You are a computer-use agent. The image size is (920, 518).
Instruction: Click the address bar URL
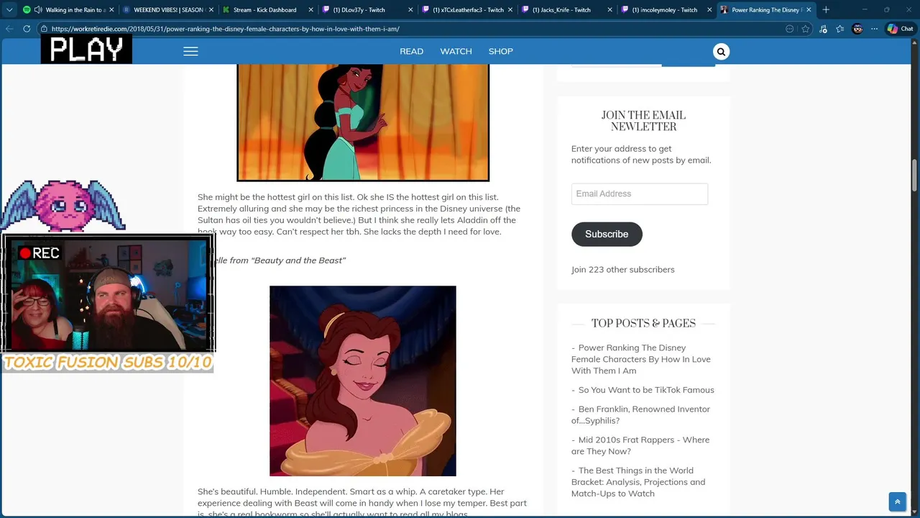(225, 29)
